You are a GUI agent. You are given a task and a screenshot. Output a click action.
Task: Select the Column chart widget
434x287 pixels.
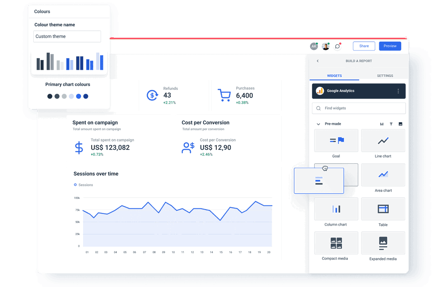[x=336, y=209]
